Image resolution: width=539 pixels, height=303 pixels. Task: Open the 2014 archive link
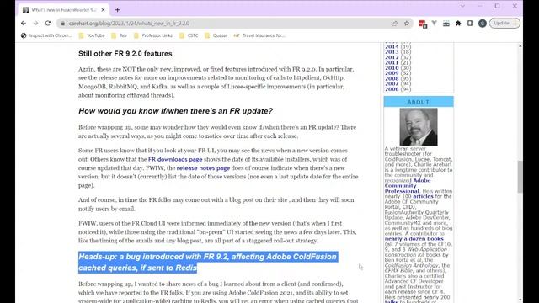pos(392,47)
